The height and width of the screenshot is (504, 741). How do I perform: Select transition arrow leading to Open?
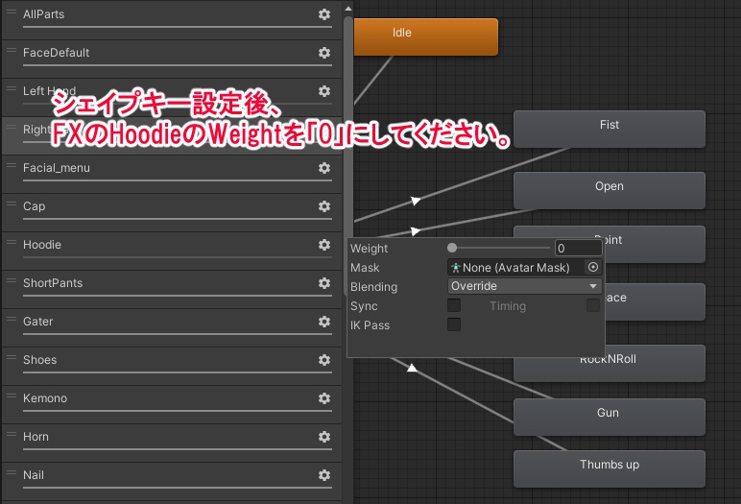pyautogui.click(x=415, y=230)
